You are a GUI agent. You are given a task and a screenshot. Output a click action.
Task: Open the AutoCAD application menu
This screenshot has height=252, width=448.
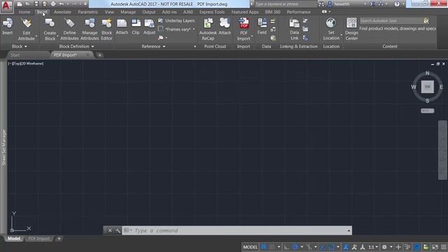point(6,6)
